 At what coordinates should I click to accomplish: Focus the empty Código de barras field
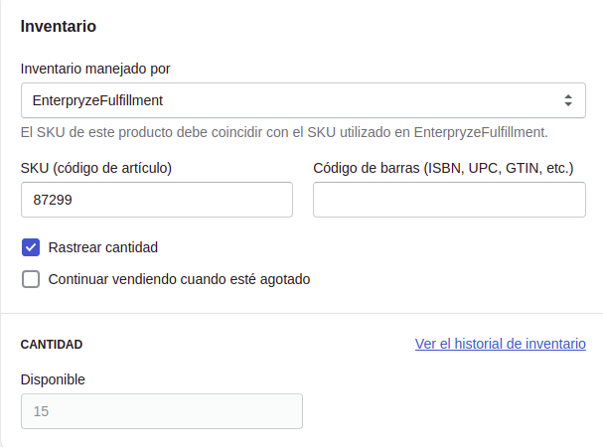point(449,199)
